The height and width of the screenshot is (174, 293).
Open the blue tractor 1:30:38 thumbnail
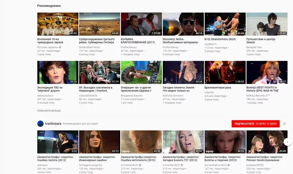click(x=142, y=72)
